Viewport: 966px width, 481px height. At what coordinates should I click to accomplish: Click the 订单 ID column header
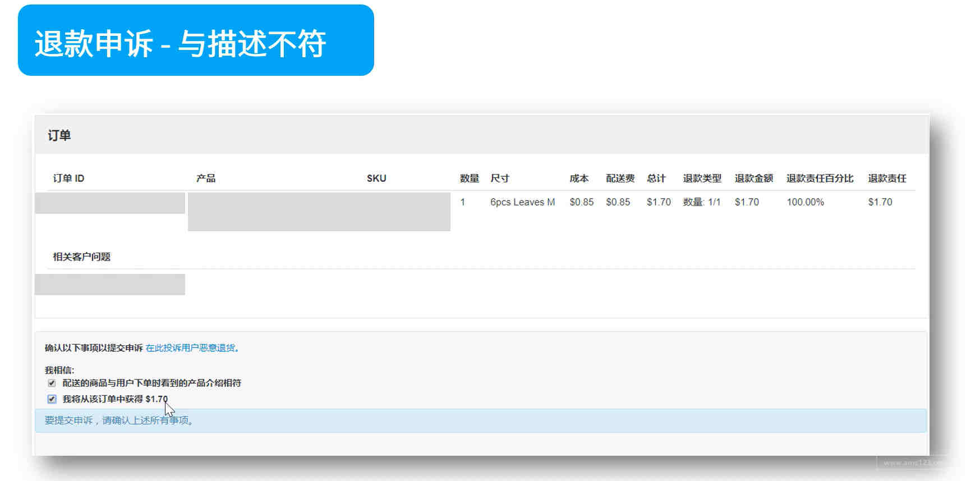pos(68,178)
